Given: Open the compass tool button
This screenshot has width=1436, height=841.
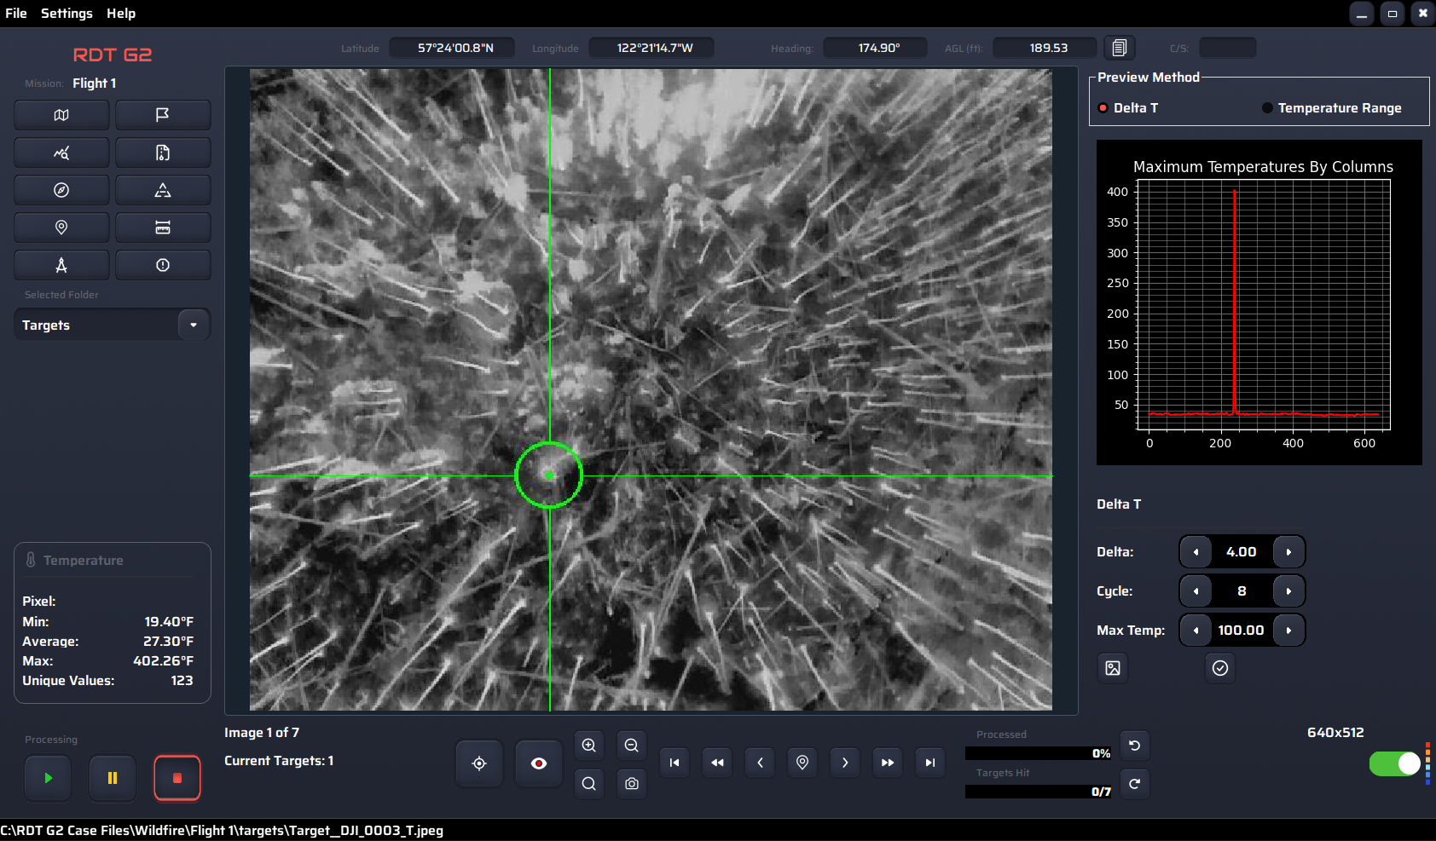Looking at the screenshot, I should (61, 190).
